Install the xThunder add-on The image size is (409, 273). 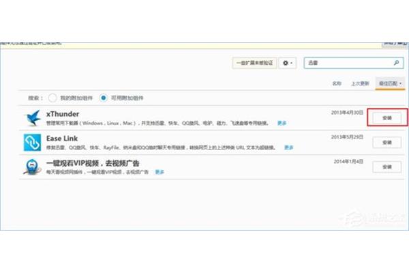click(387, 118)
